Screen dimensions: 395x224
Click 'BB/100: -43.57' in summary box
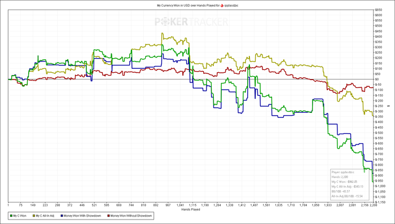341,191
